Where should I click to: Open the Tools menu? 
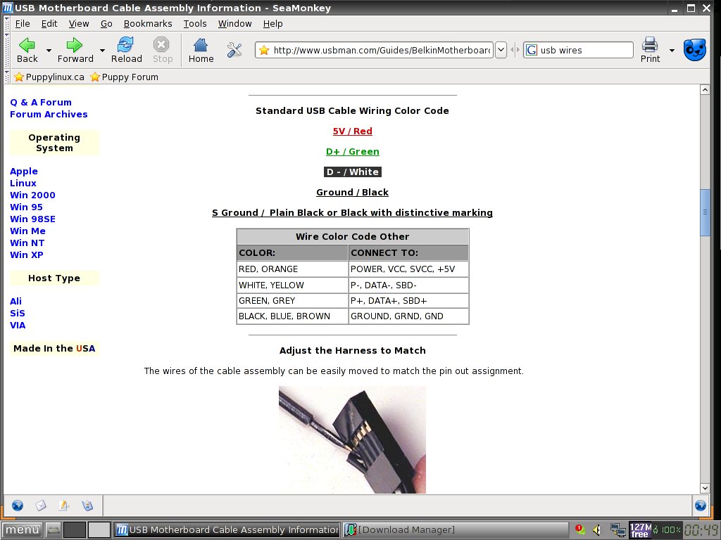[x=195, y=23]
